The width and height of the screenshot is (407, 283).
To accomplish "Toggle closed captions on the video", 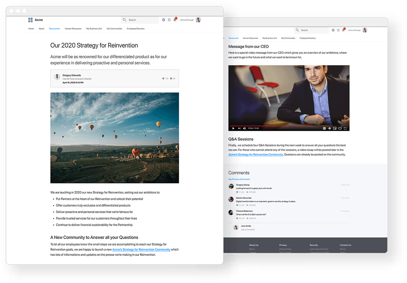I will pos(324,128).
